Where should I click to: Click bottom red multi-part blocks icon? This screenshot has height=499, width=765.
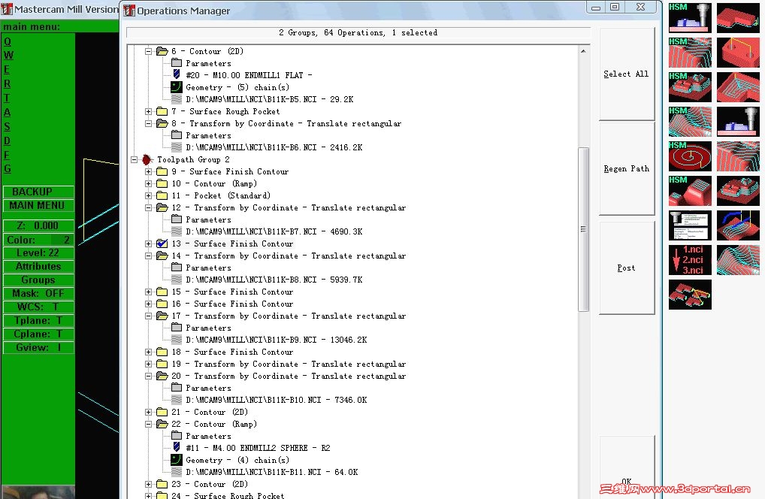click(x=690, y=295)
